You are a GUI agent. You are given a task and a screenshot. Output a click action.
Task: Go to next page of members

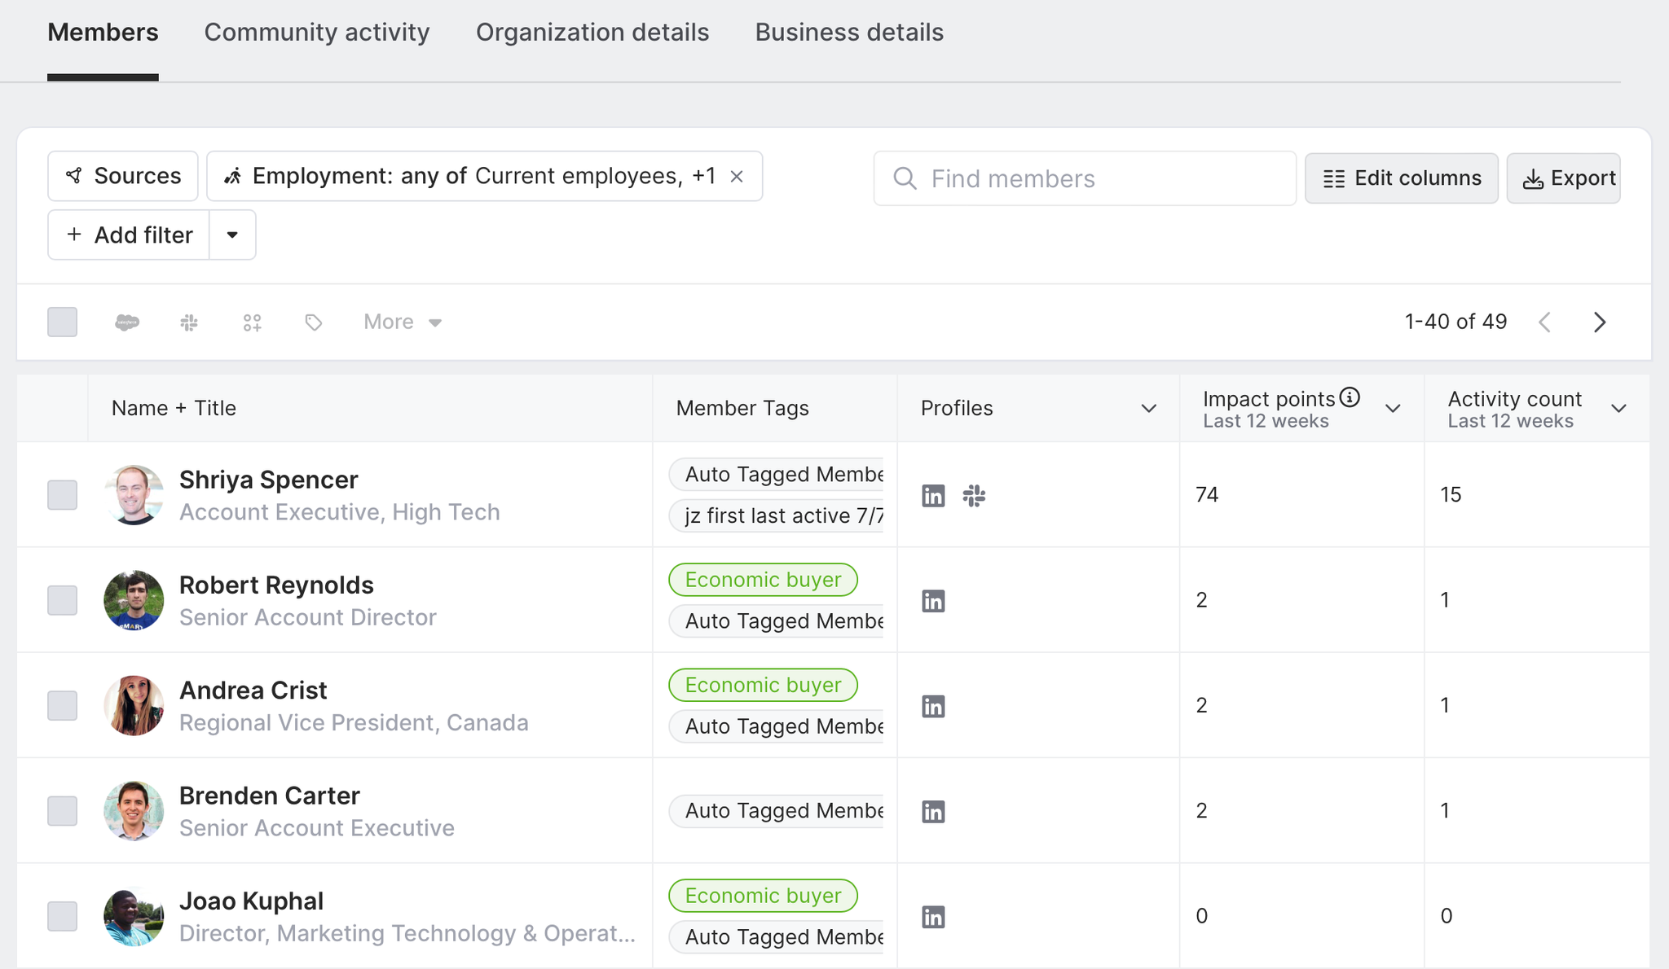click(1600, 322)
